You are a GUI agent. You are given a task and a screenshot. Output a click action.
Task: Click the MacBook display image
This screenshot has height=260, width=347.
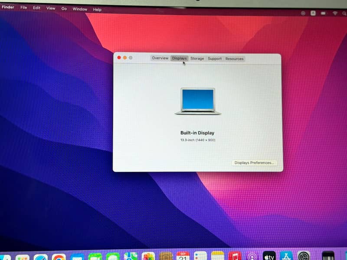tap(198, 101)
